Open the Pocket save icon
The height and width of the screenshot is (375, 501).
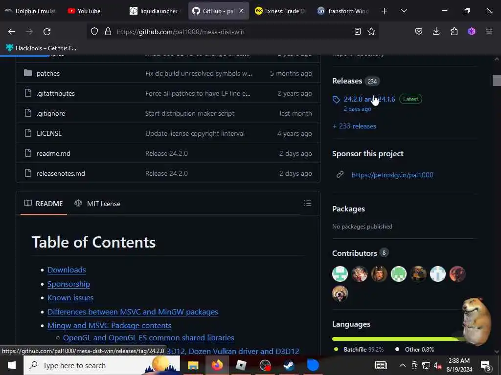click(x=419, y=32)
